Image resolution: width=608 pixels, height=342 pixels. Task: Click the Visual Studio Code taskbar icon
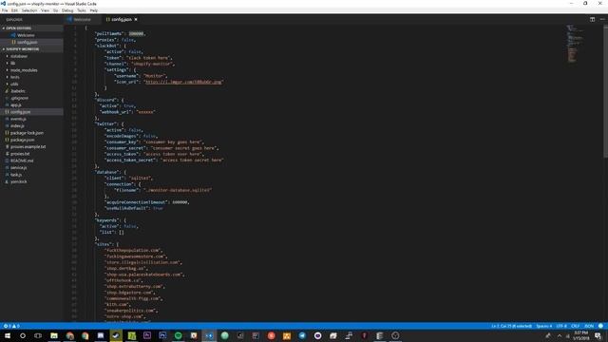(209, 335)
